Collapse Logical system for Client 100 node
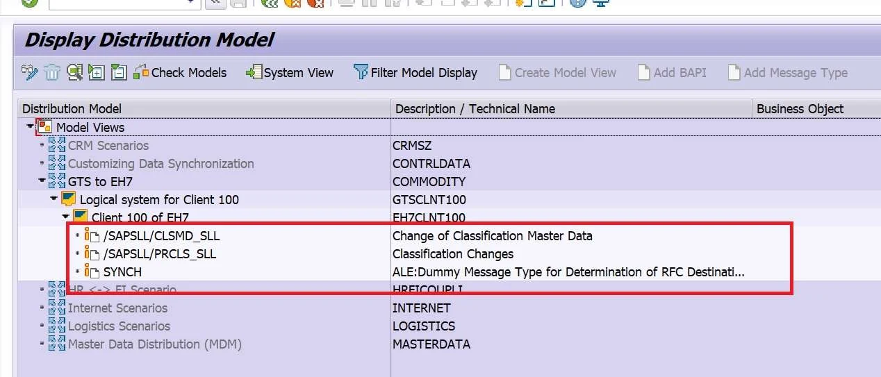 (53, 199)
